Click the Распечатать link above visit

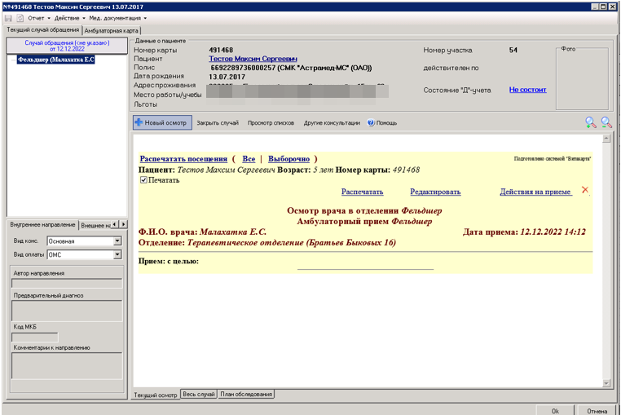363,192
